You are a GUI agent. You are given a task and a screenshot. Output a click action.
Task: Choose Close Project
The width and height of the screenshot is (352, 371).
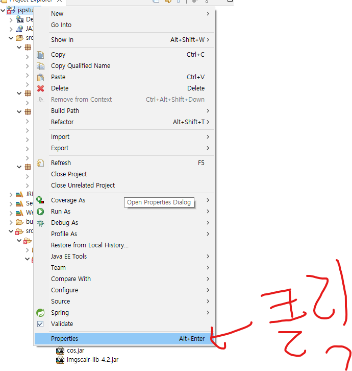(x=124, y=174)
